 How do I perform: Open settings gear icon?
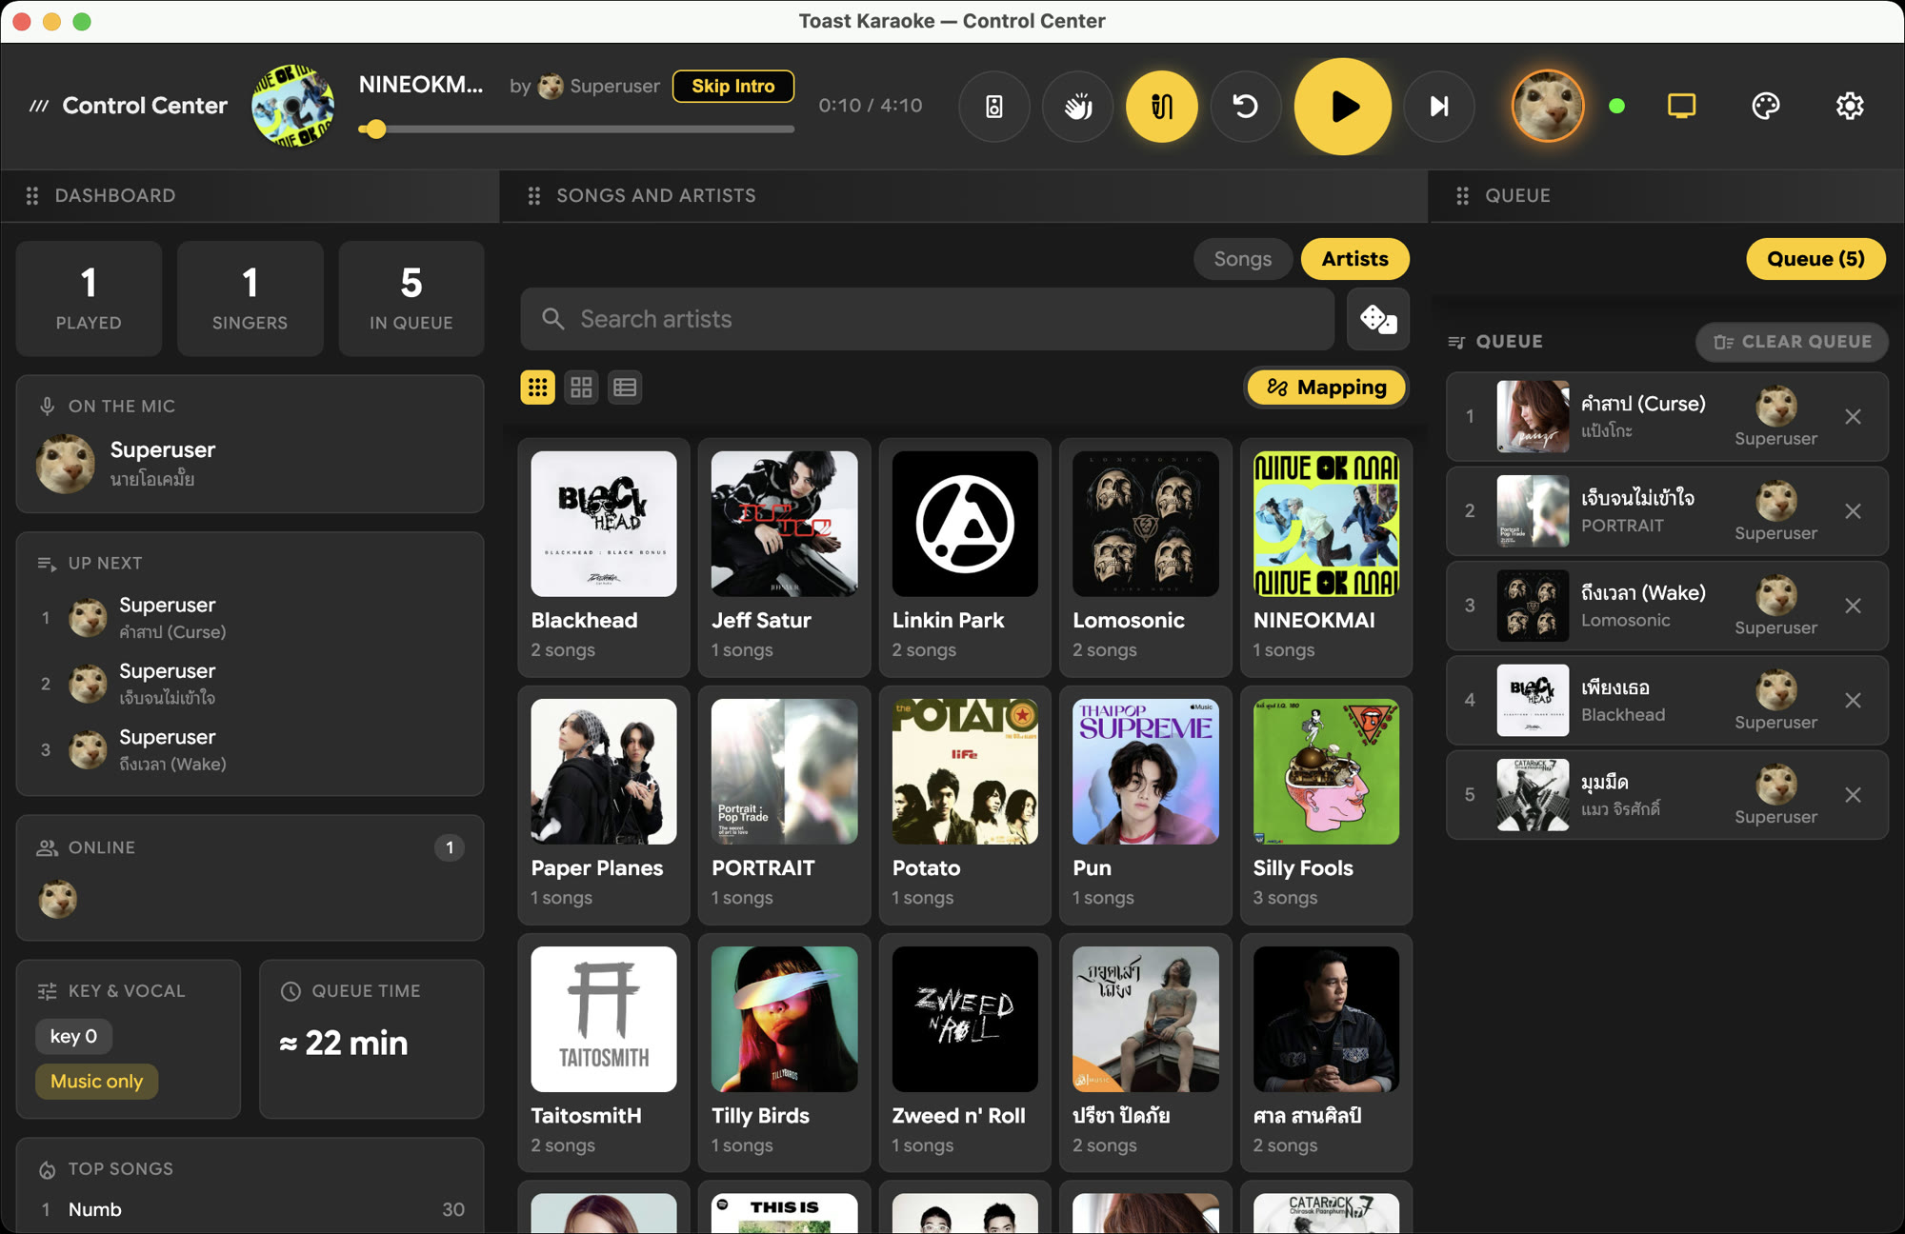pyautogui.click(x=1849, y=106)
